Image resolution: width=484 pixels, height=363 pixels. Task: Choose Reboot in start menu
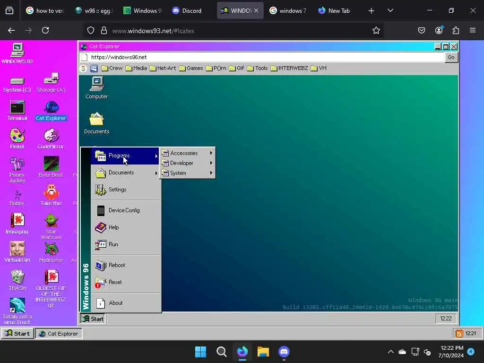click(x=126, y=265)
